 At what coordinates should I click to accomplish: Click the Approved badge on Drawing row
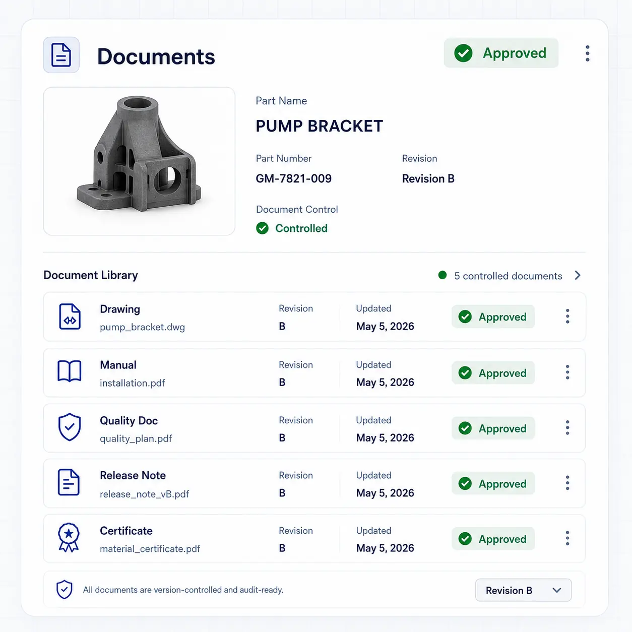tap(493, 317)
